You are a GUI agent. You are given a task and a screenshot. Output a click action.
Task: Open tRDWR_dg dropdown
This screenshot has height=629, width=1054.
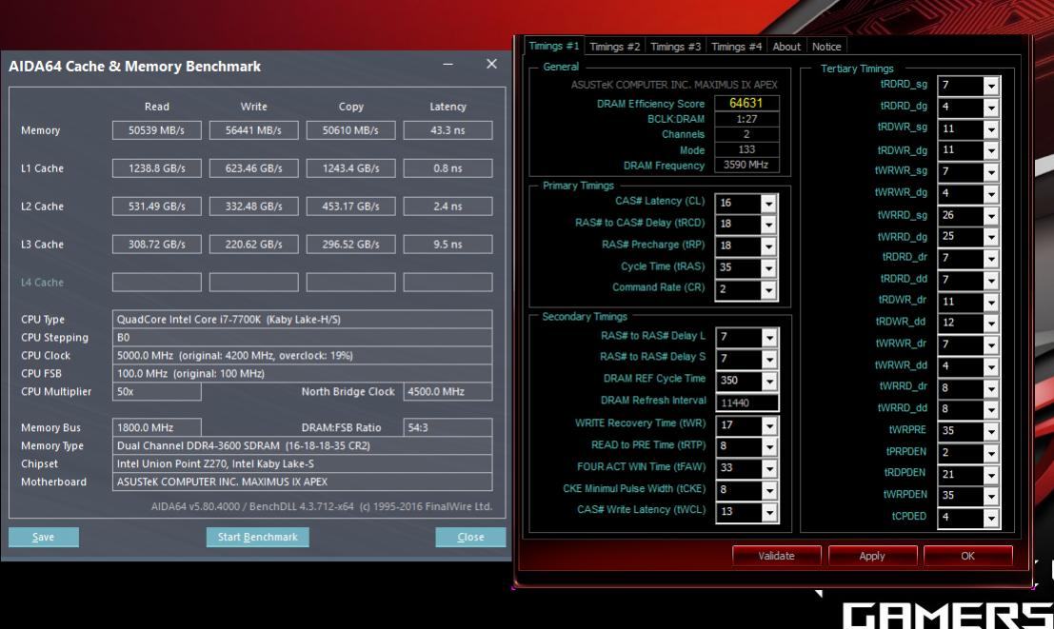click(991, 150)
